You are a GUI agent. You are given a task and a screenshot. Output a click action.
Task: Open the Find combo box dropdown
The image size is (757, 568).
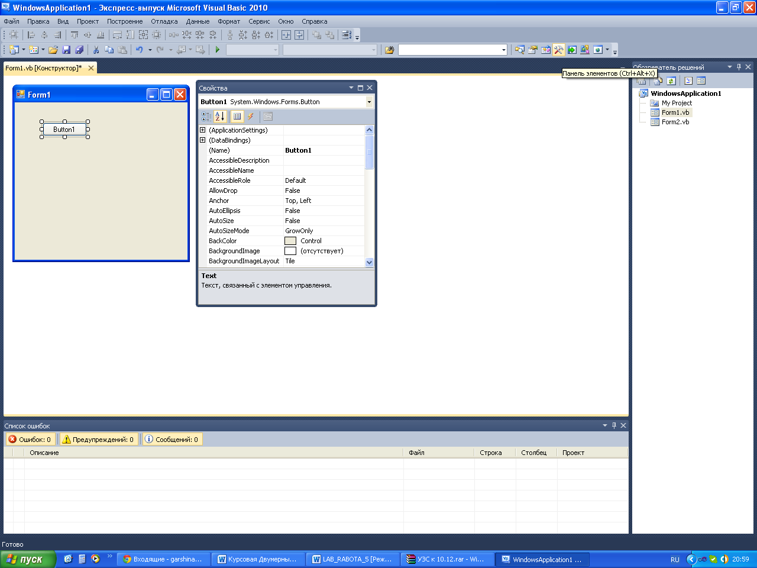(504, 50)
